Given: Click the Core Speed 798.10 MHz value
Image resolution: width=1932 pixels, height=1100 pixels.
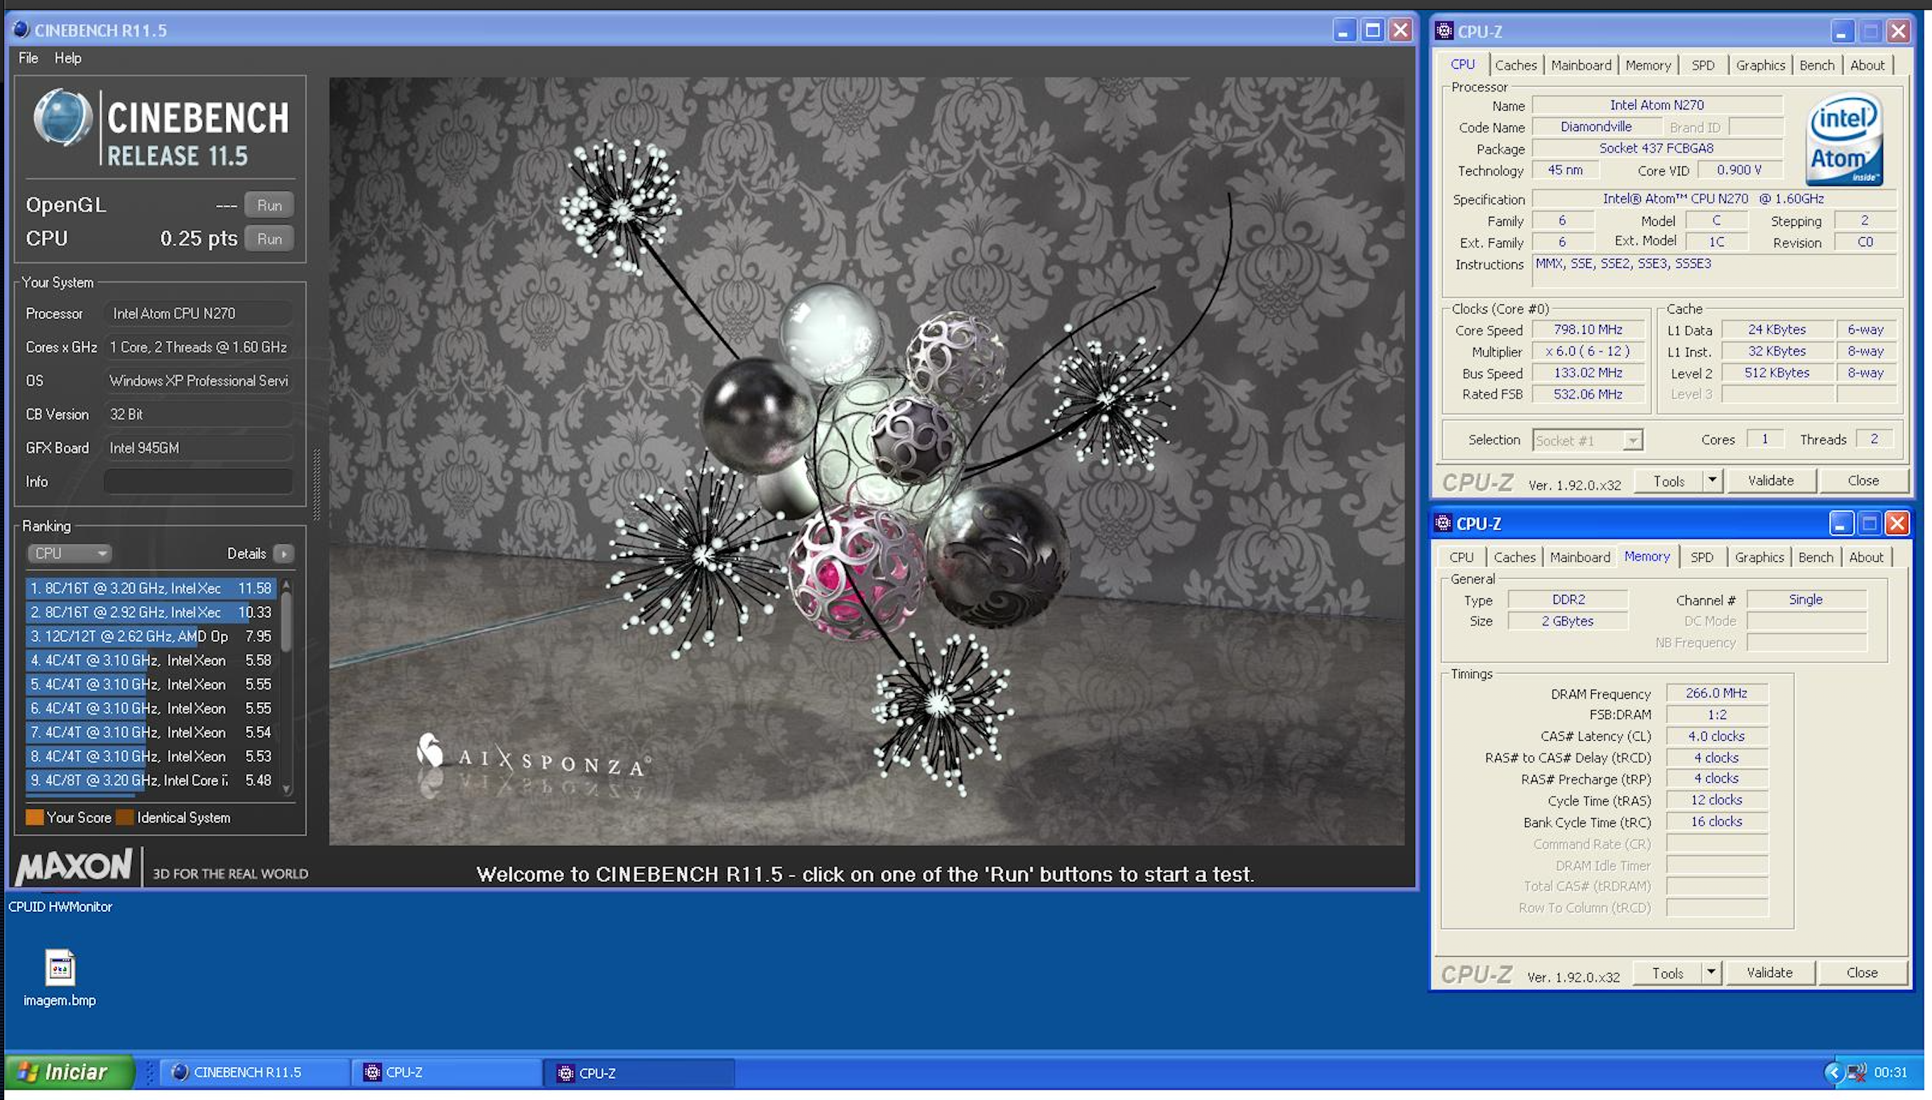Looking at the screenshot, I should click(x=1588, y=330).
